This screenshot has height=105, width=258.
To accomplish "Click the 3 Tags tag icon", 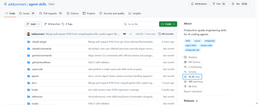I will [x=63, y=24].
